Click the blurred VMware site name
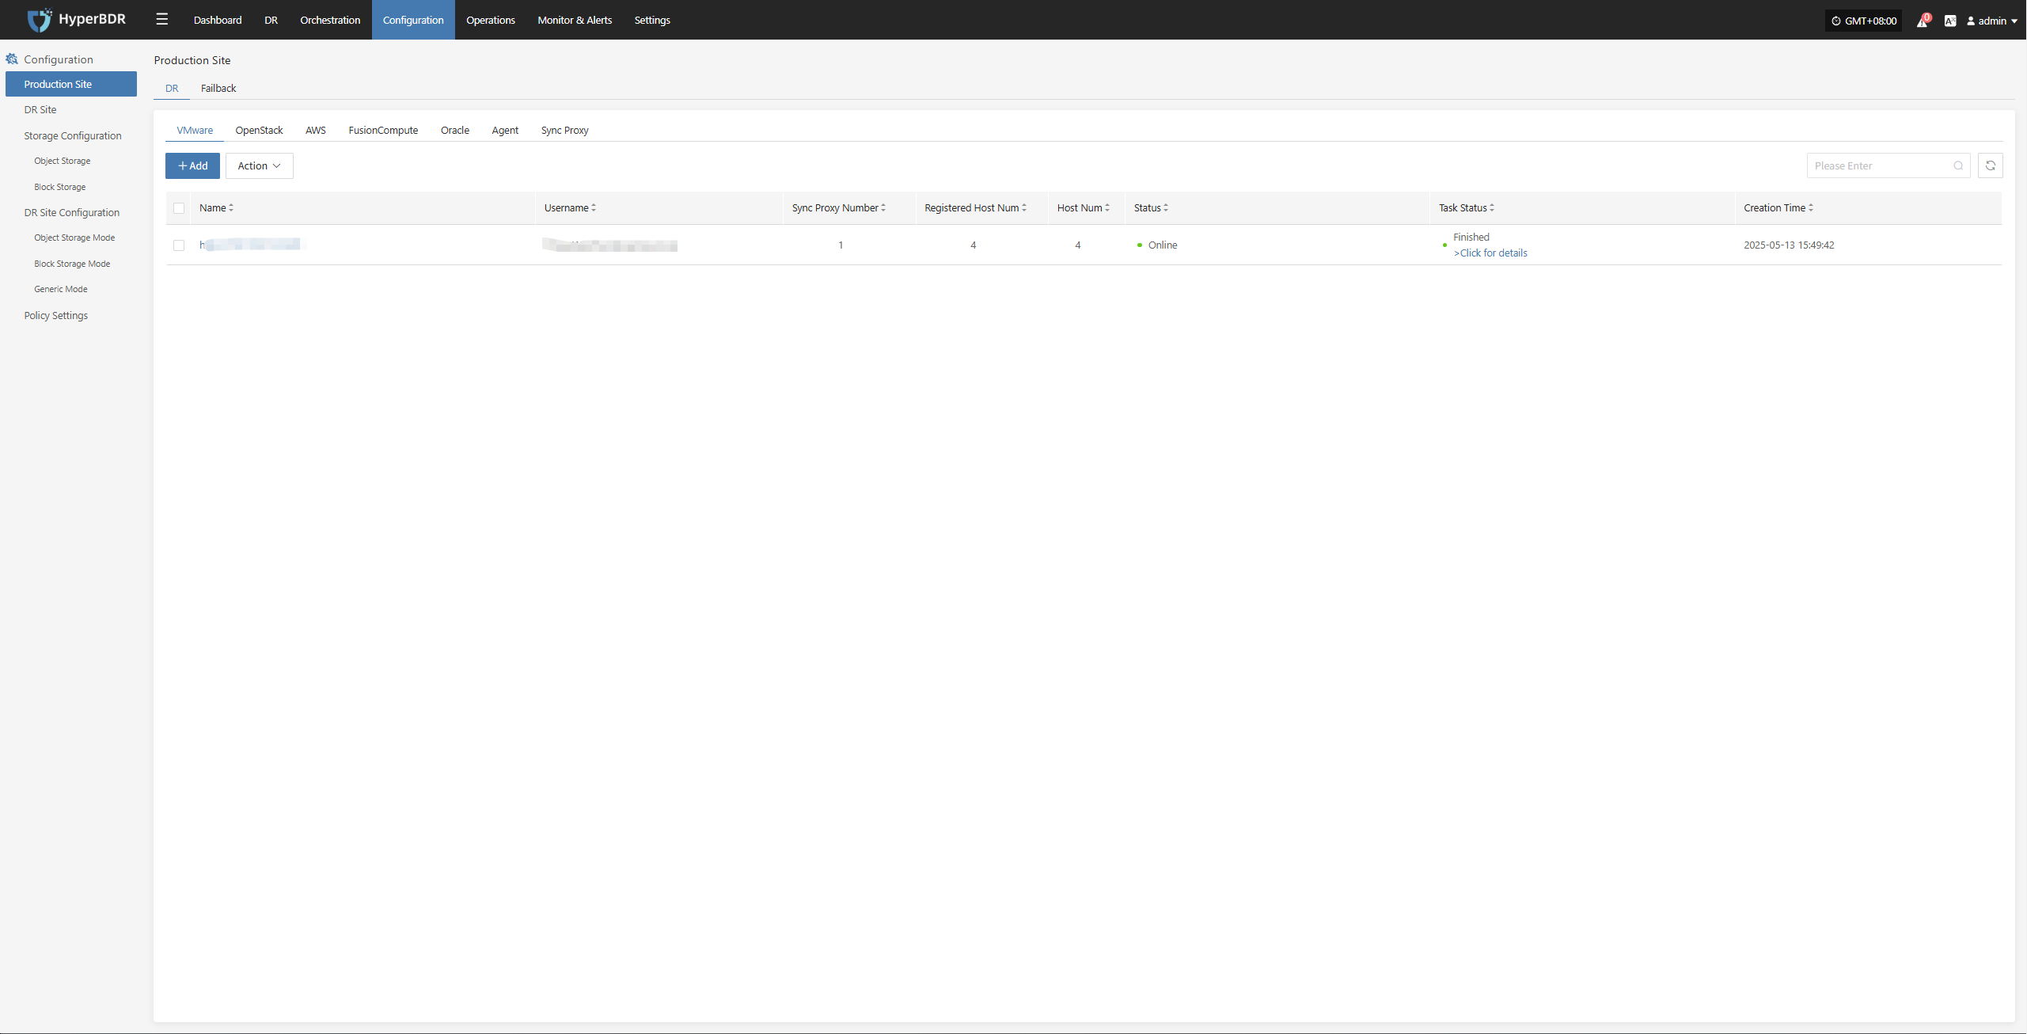The height and width of the screenshot is (1034, 2027). click(x=250, y=245)
